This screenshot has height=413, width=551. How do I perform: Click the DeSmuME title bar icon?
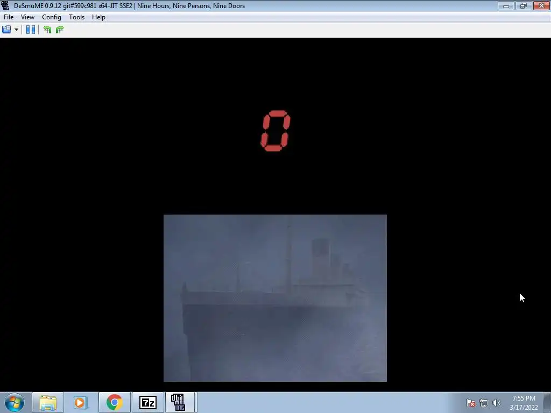coord(5,5)
